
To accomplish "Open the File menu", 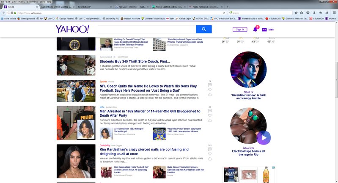I will click(3, 2).
